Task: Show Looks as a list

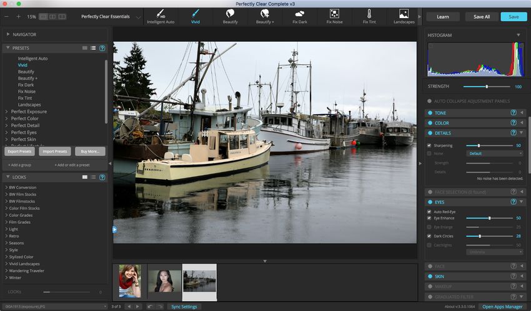Action: 93,177
